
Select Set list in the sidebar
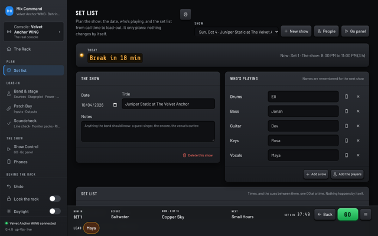34,70
